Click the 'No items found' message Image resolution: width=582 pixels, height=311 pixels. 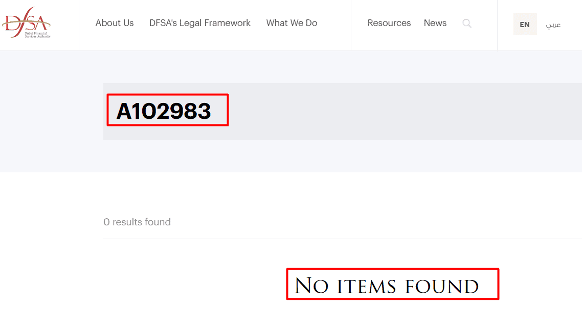tap(387, 286)
